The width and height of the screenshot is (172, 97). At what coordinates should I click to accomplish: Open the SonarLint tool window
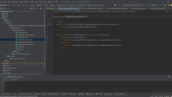coord(108,94)
